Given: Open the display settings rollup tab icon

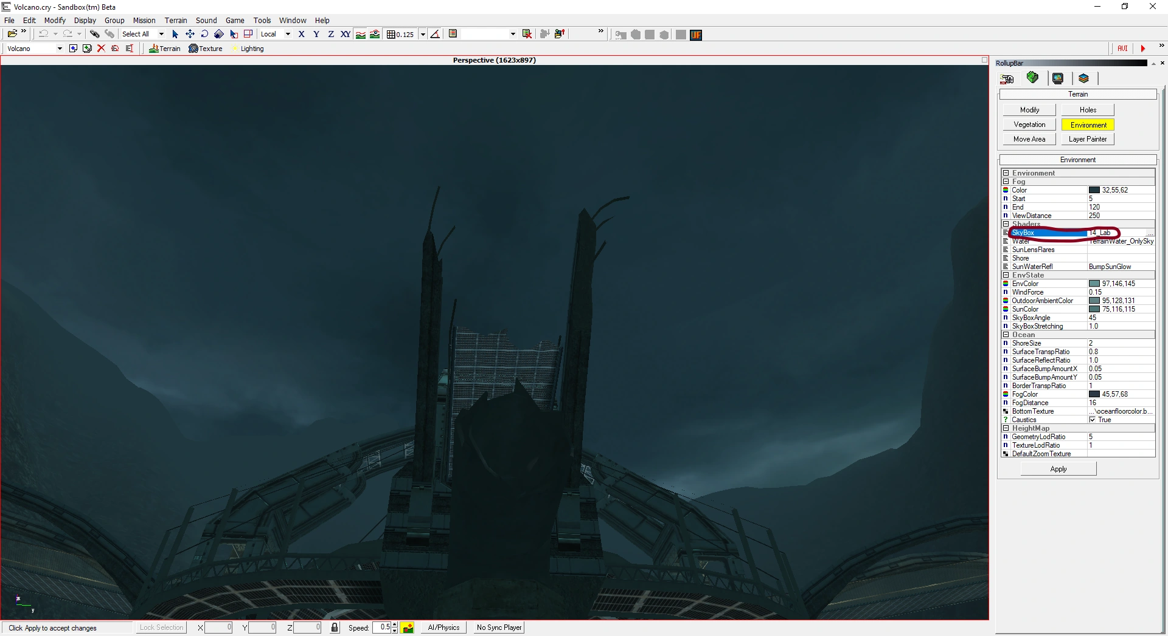Looking at the screenshot, I should pyautogui.click(x=1058, y=78).
